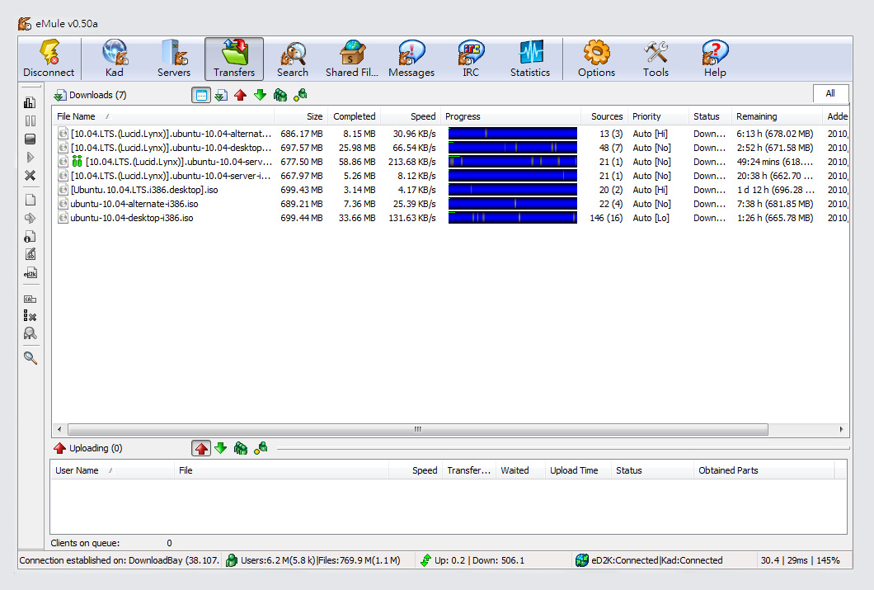Click progress bar of ubuntu-10.04-desktop-i386.iso

click(512, 218)
